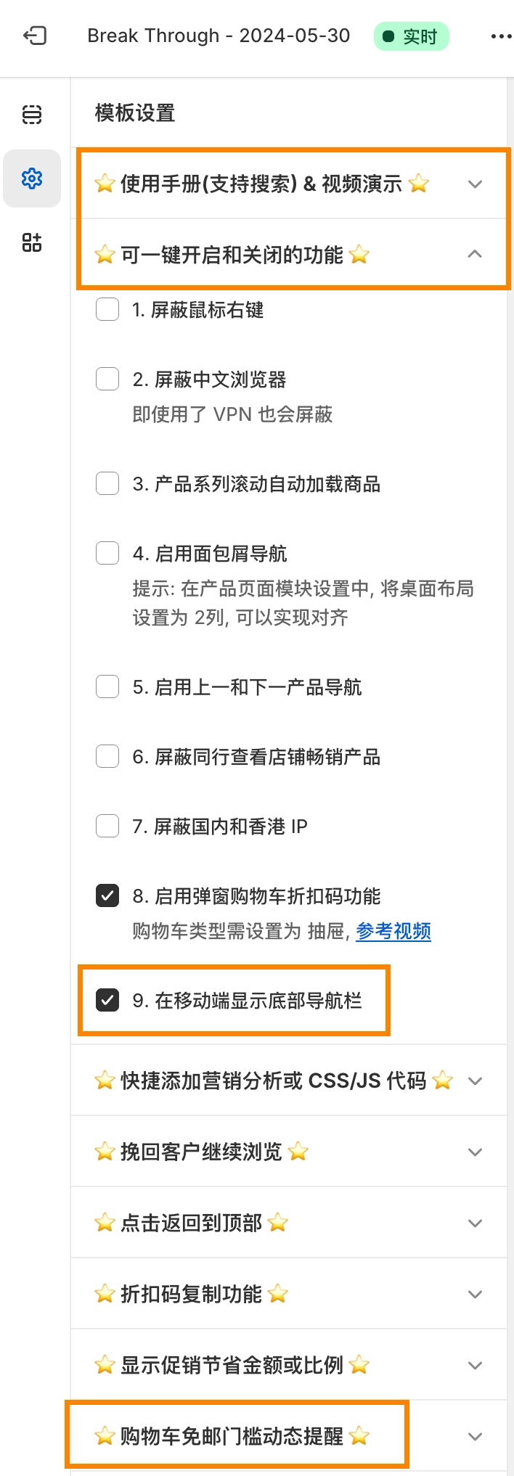
Task: Disable the 启用弹窗购物车折扣码功能 checkbox
Action: (x=107, y=895)
